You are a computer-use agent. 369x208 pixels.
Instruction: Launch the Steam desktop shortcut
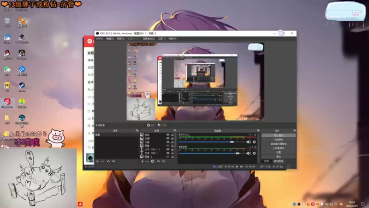22,87
